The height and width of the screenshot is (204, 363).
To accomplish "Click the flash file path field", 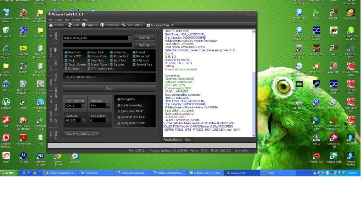I will tap(97, 45).
